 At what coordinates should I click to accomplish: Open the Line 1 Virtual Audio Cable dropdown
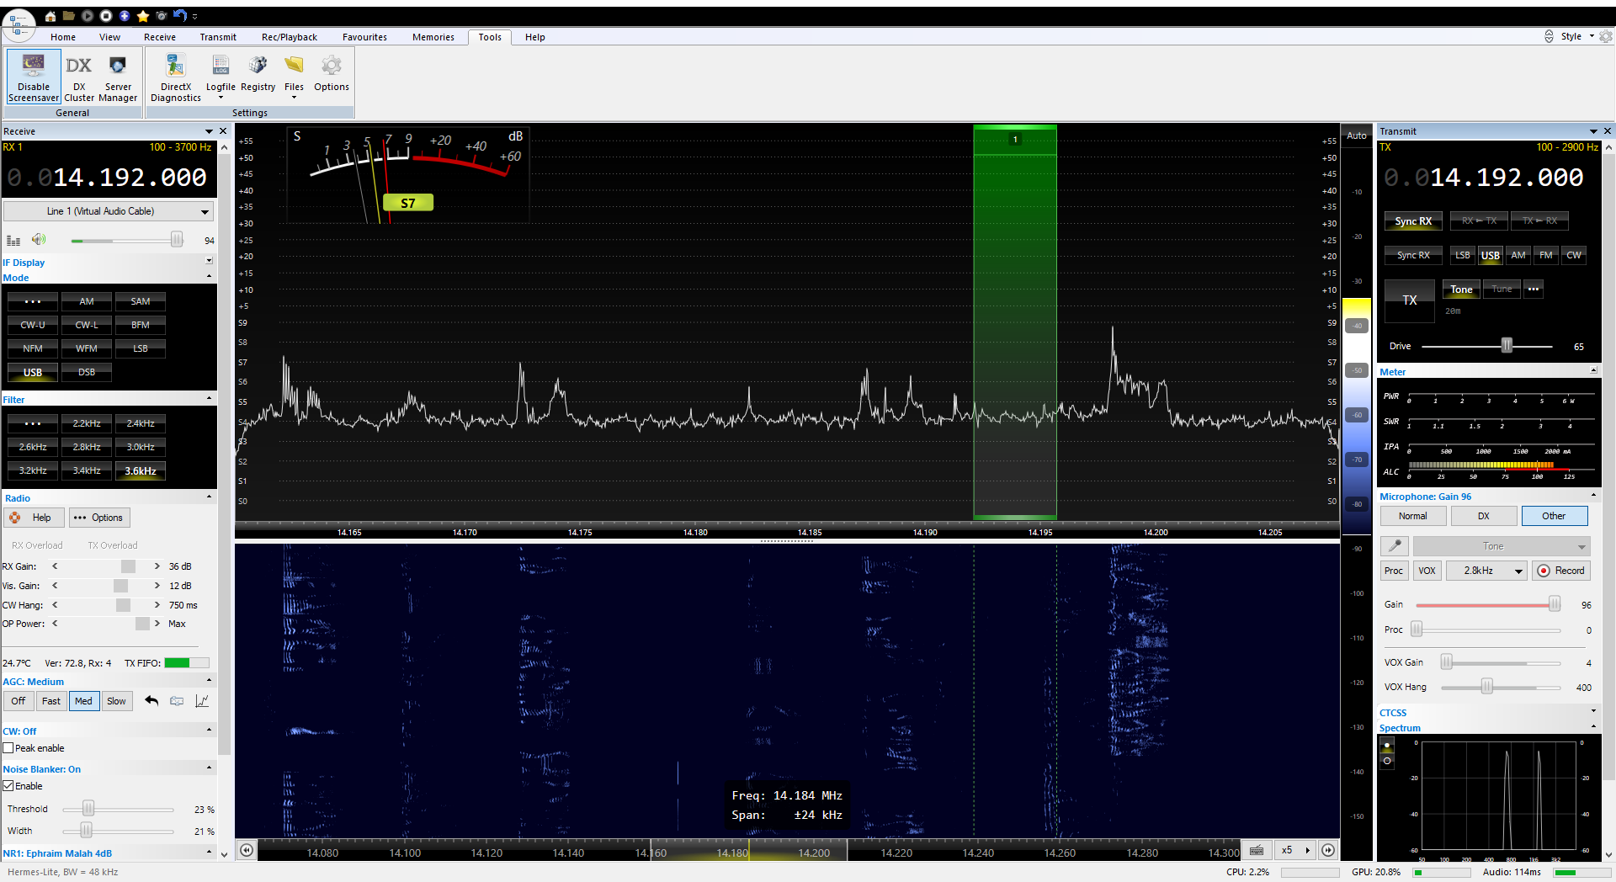pos(108,211)
